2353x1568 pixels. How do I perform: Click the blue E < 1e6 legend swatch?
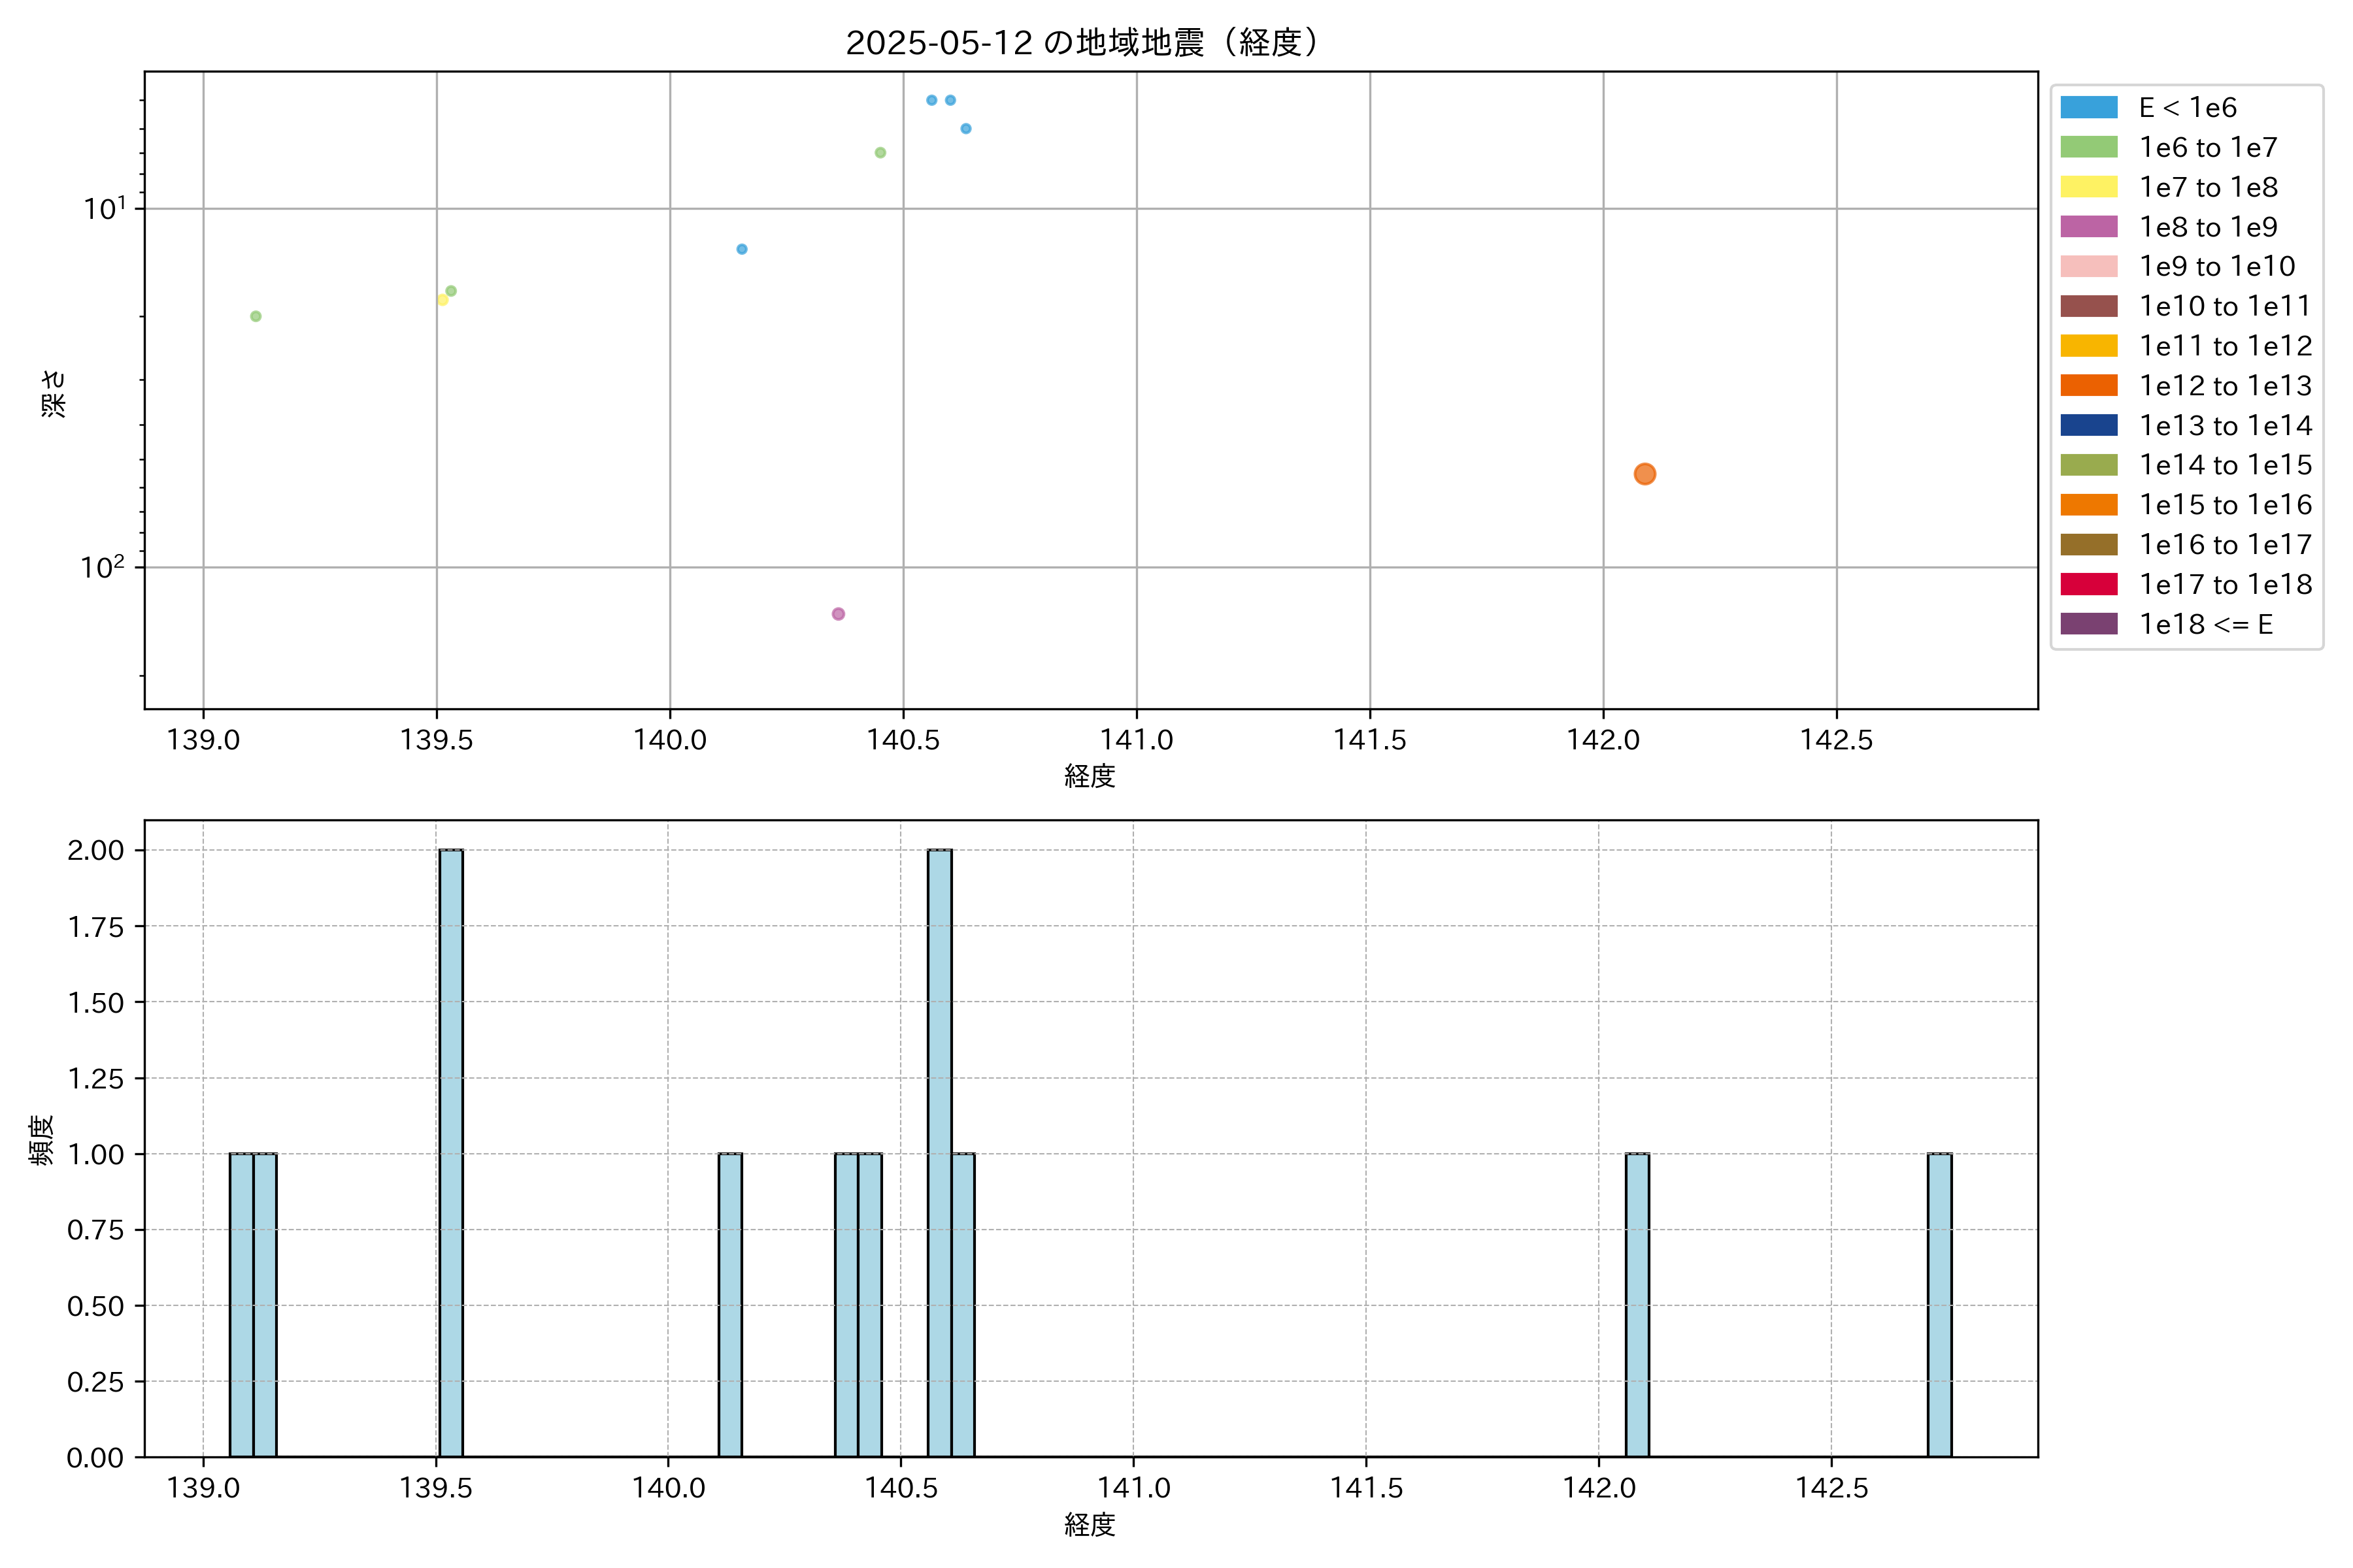(x=2088, y=108)
